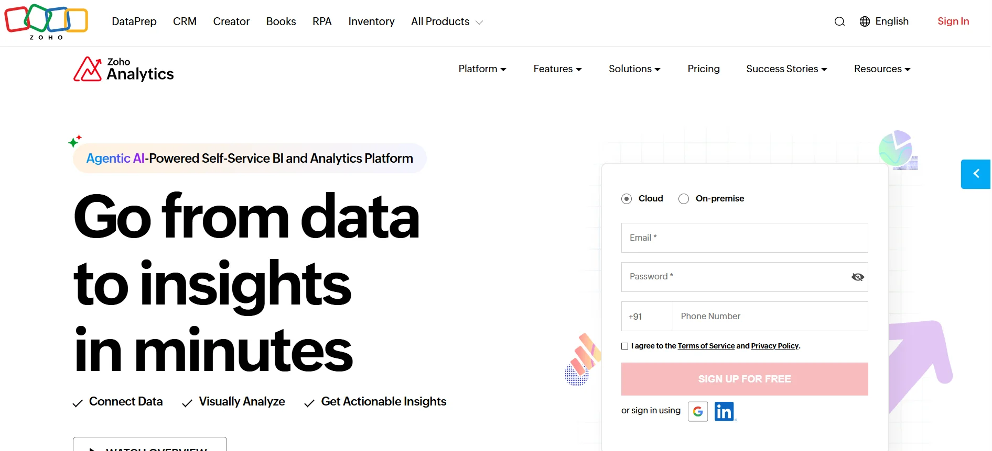This screenshot has height=451, width=992.
Task: Go to DataPrep product
Action: click(x=134, y=21)
